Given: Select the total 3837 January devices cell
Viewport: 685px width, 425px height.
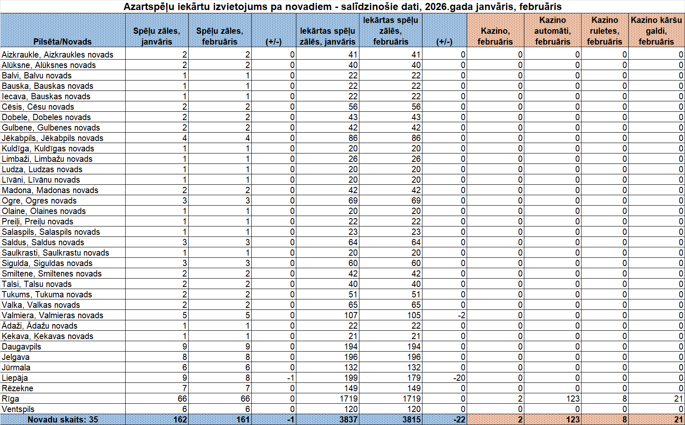Looking at the screenshot, I should tap(348, 420).
